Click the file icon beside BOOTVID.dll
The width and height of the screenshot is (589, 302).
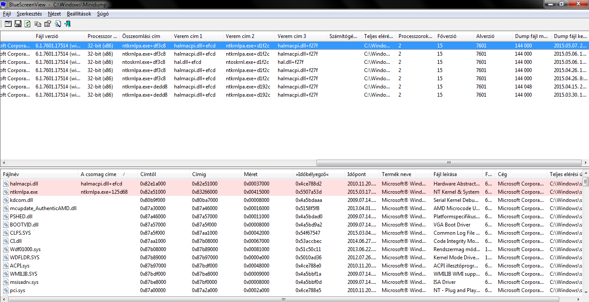(x=6, y=225)
